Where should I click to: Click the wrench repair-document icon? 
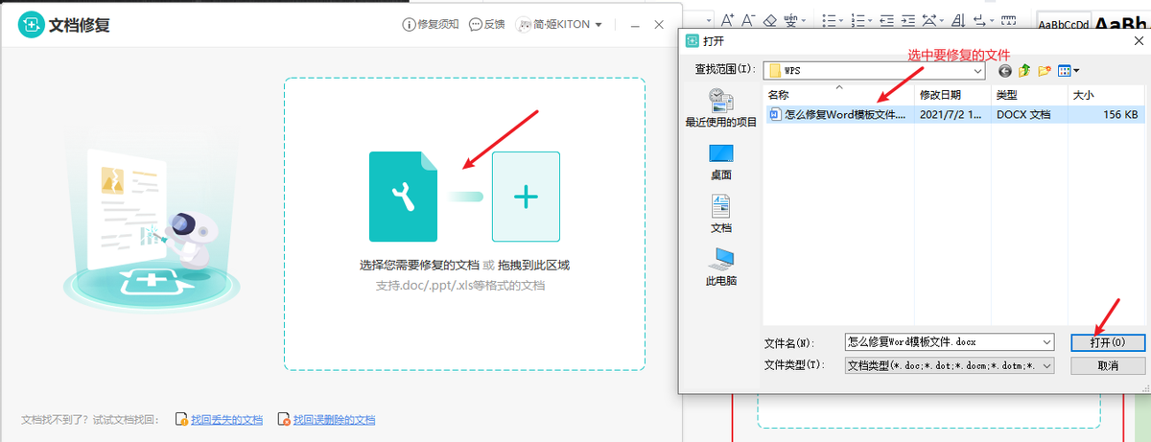(x=403, y=196)
